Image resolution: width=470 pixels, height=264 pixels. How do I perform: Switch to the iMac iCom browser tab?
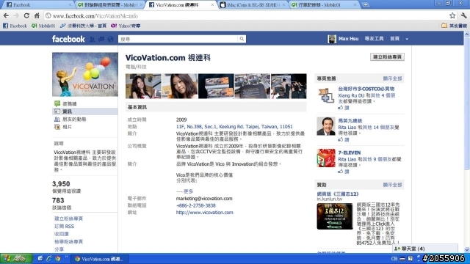253,5
